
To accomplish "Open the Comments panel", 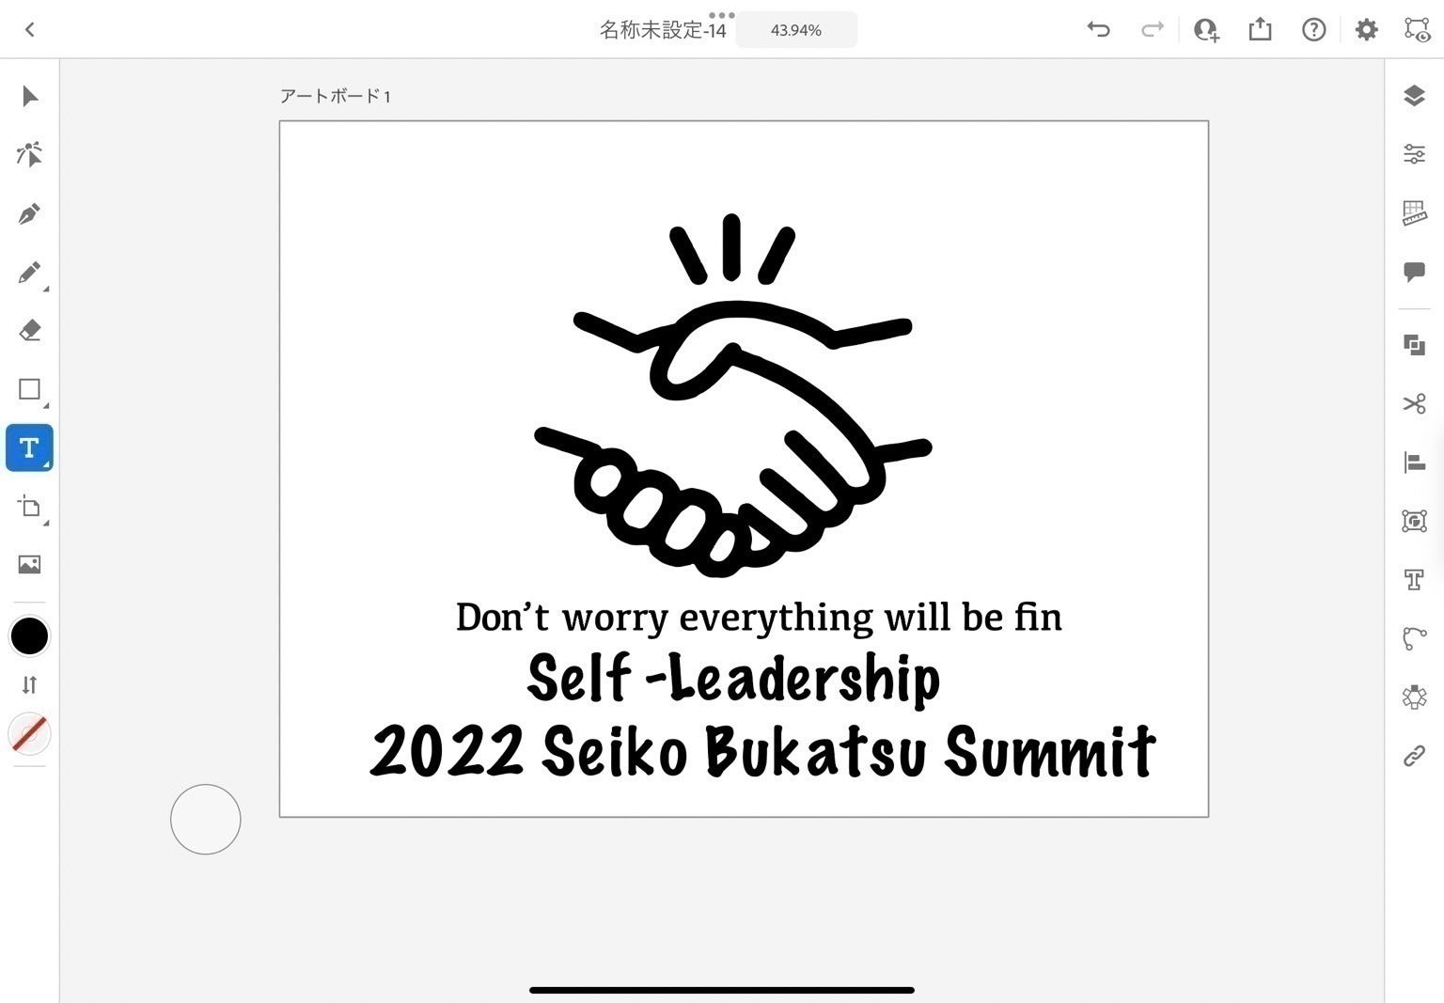I will pos(1414,272).
